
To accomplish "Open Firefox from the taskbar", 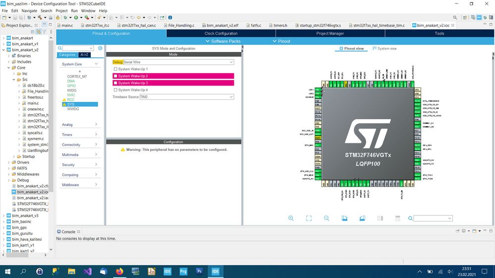I will click(x=119, y=272).
